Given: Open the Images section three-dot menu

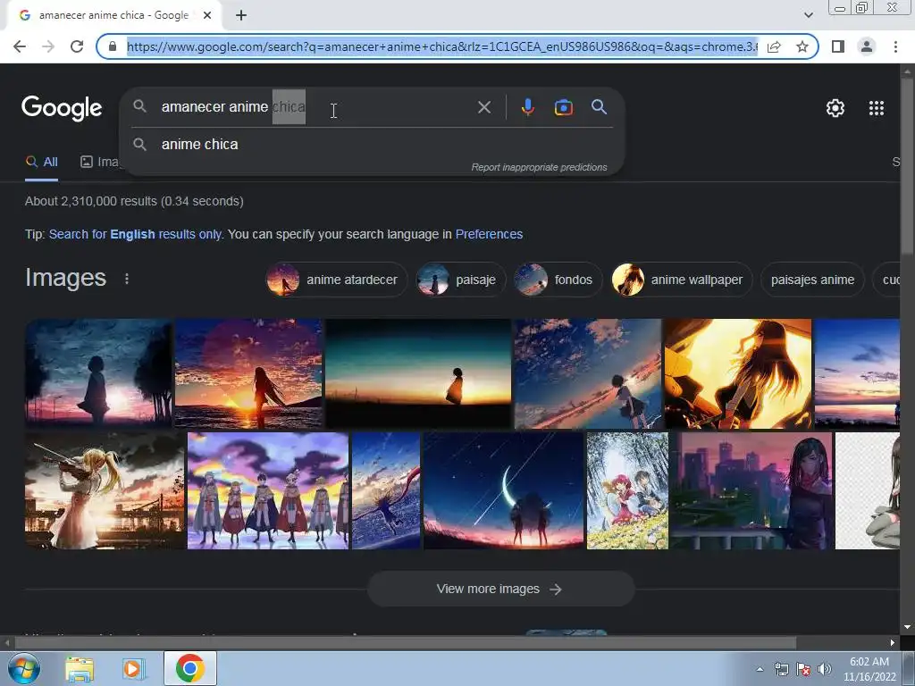Looking at the screenshot, I should coord(127,279).
